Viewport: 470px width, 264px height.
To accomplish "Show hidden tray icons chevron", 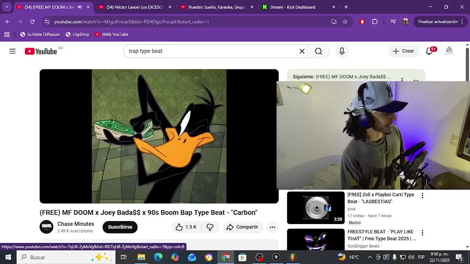I will click(x=370, y=257).
